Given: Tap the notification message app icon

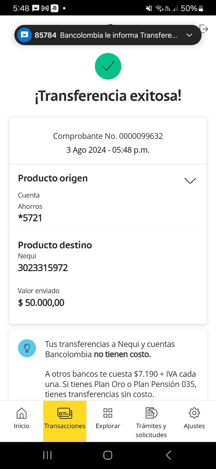Looking at the screenshot, I should coord(25,35).
